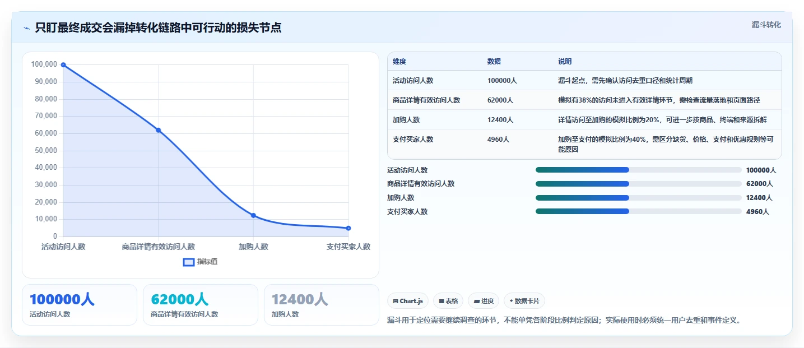Click the 漏斗转化 tag in header
Screen dimensions: 804x348
tap(766, 25)
